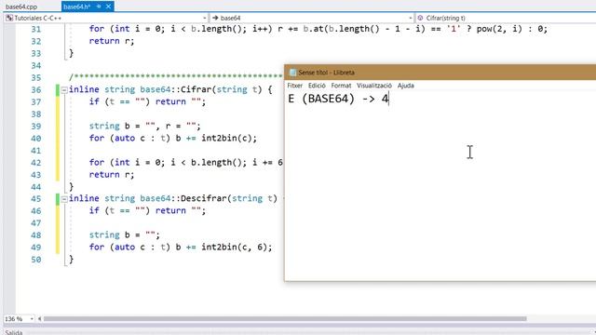Click the project icon beside Tutoriales C-C++
The height and width of the screenshot is (335, 596).
(9, 18)
